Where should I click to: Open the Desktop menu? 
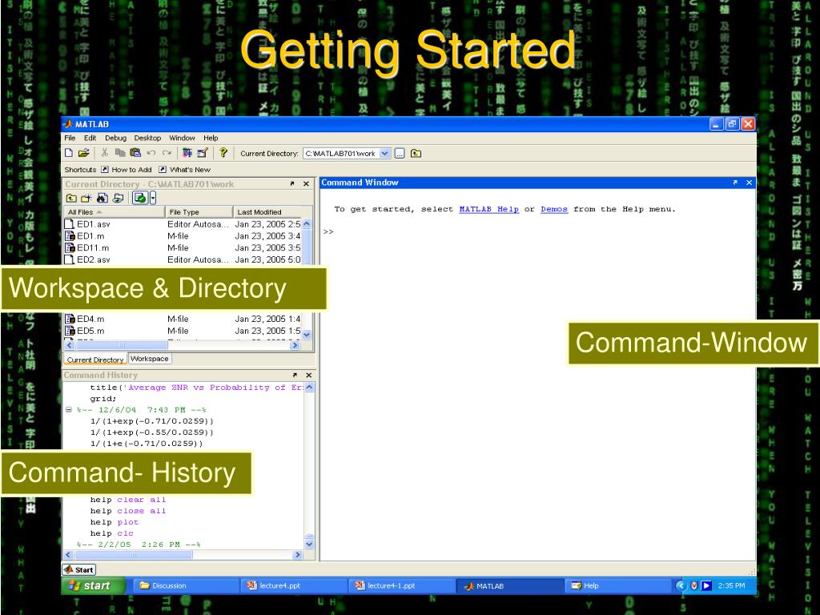click(x=147, y=138)
